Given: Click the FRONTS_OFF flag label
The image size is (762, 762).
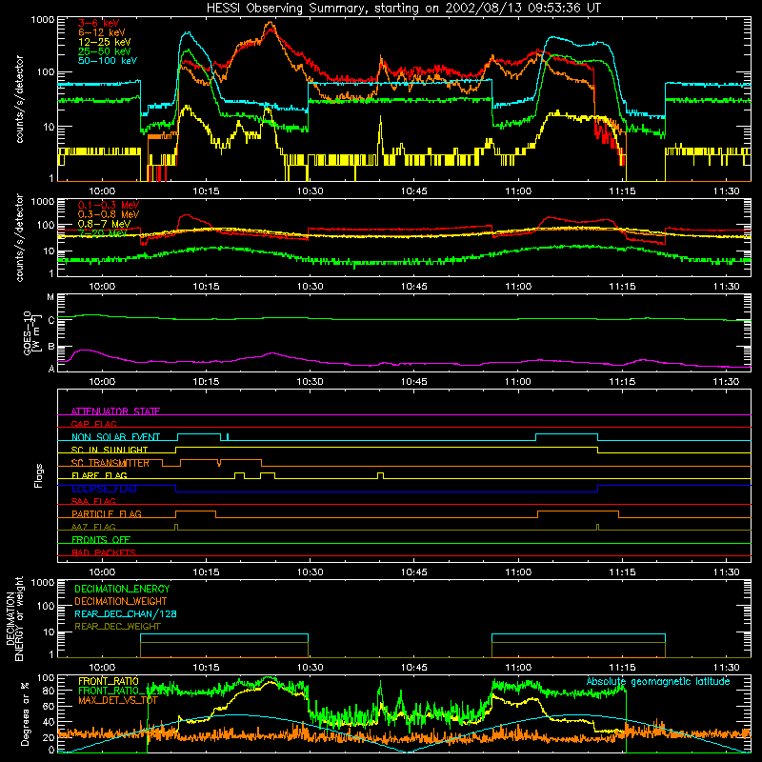Looking at the screenshot, I should (x=101, y=539).
